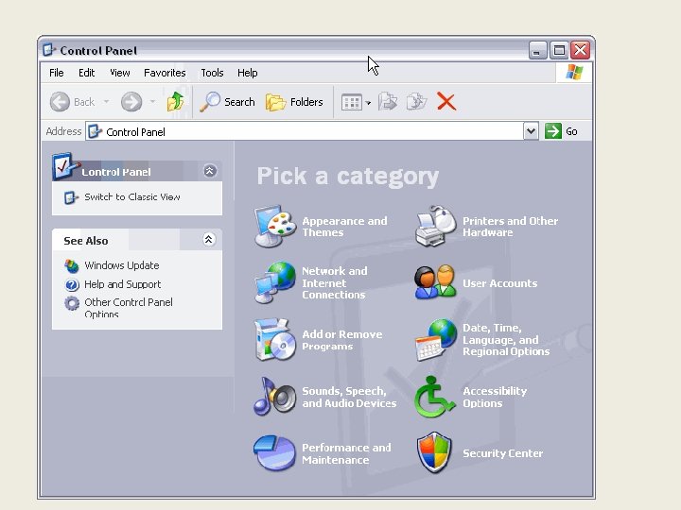
Task: Click Accessibility Options label
Action: [495, 397]
